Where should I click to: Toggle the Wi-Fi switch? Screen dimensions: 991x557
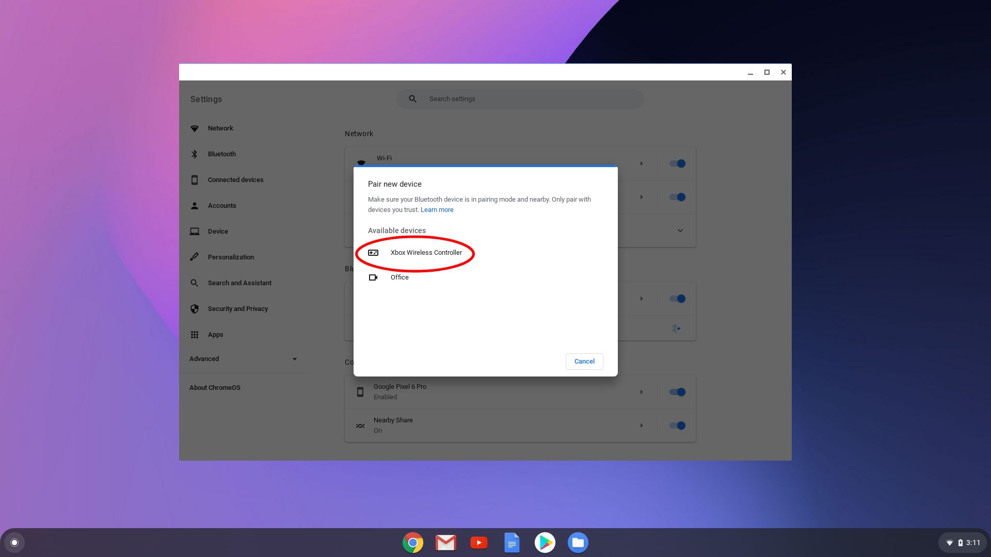click(x=677, y=164)
